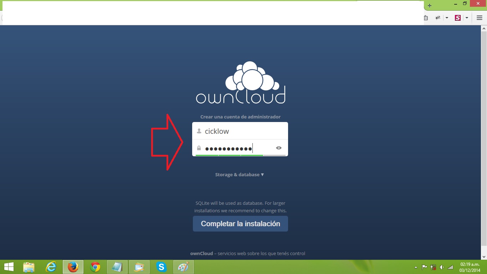The image size is (487, 274).
Task: Open the Firefox hamburger menu
Action: tap(480, 18)
